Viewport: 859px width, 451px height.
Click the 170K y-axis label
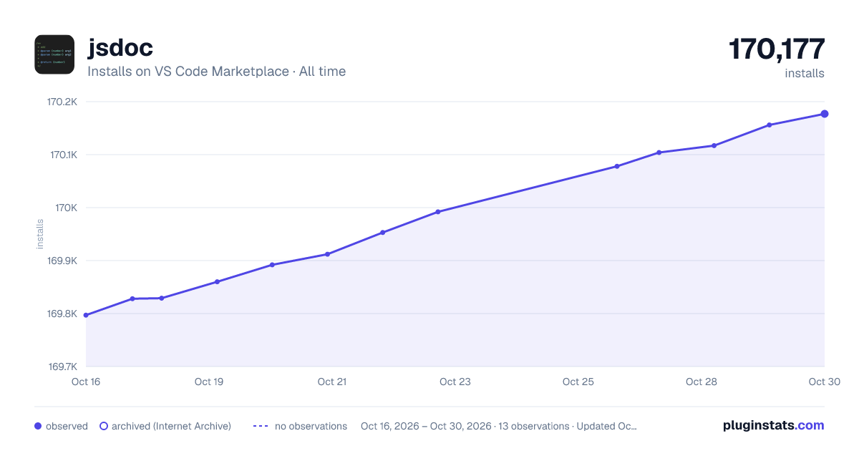click(x=66, y=208)
